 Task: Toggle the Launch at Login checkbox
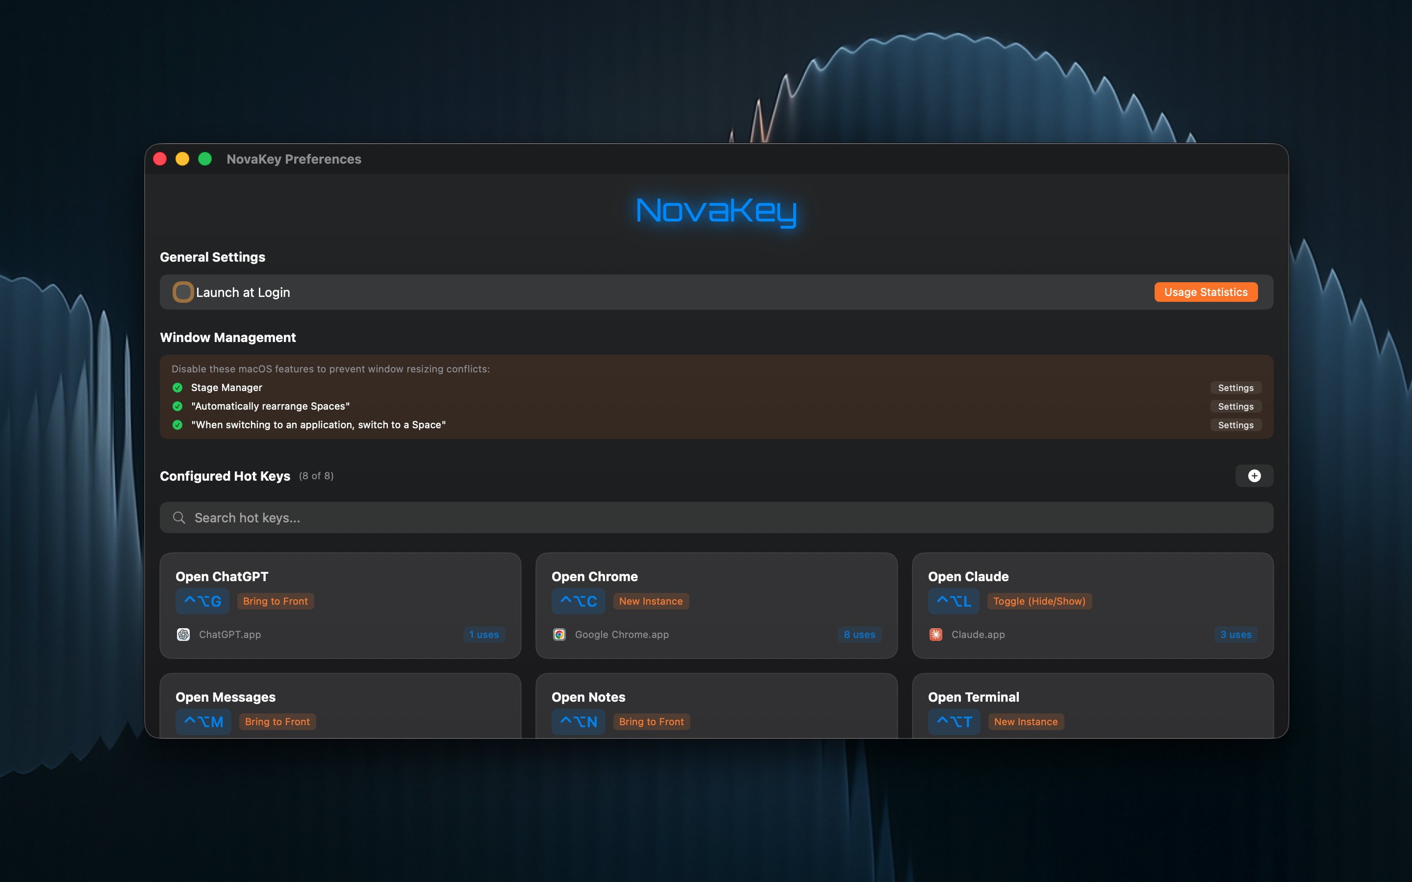tap(182, 292)
